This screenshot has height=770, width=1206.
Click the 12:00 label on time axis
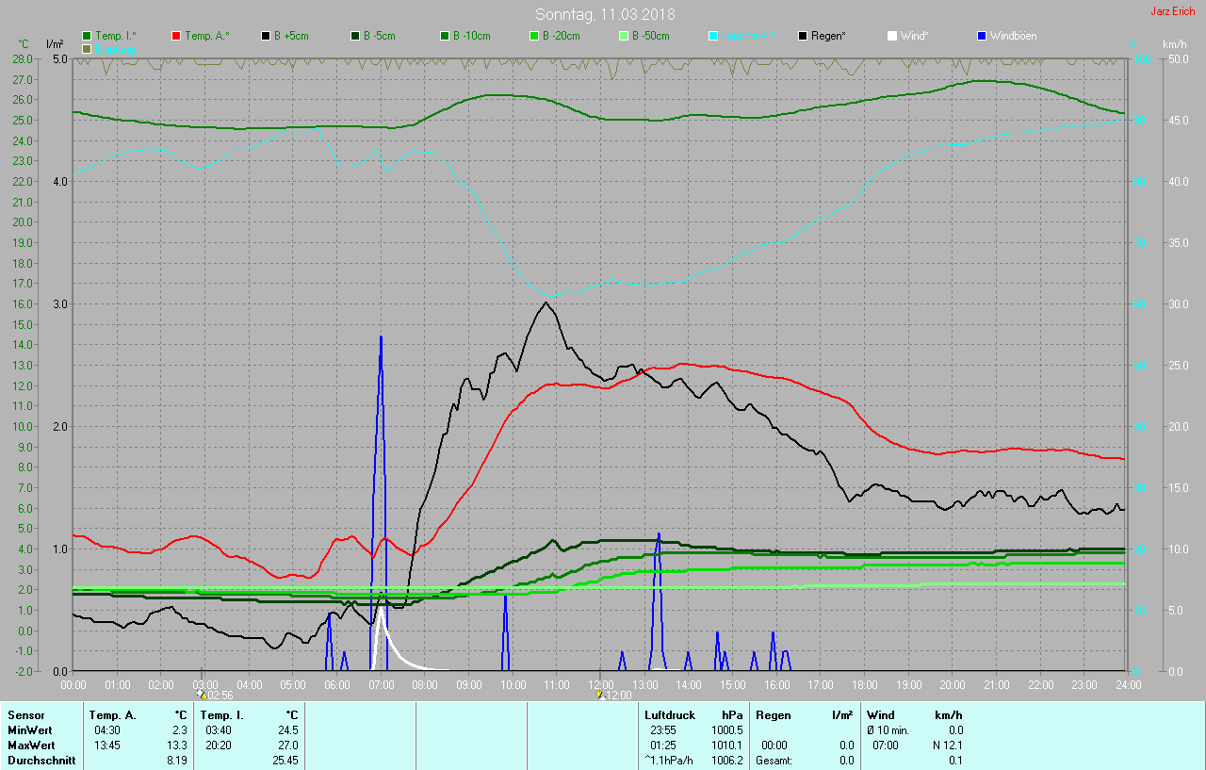pyautogui.click(x=600, y=684)
